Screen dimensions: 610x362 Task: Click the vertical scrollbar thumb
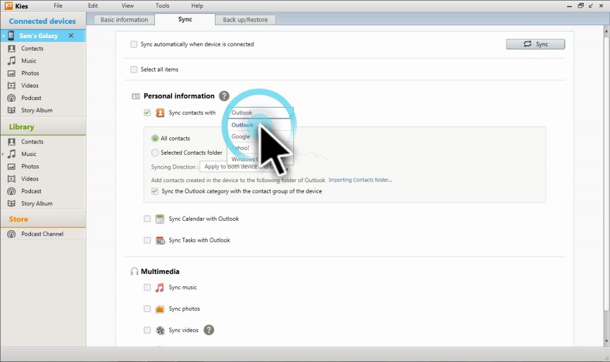pos(606,174)
